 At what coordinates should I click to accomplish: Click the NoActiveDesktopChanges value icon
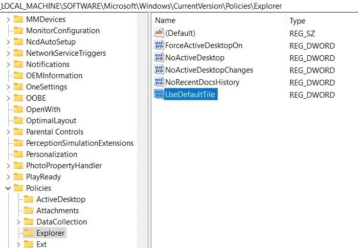tap(159, 70)
